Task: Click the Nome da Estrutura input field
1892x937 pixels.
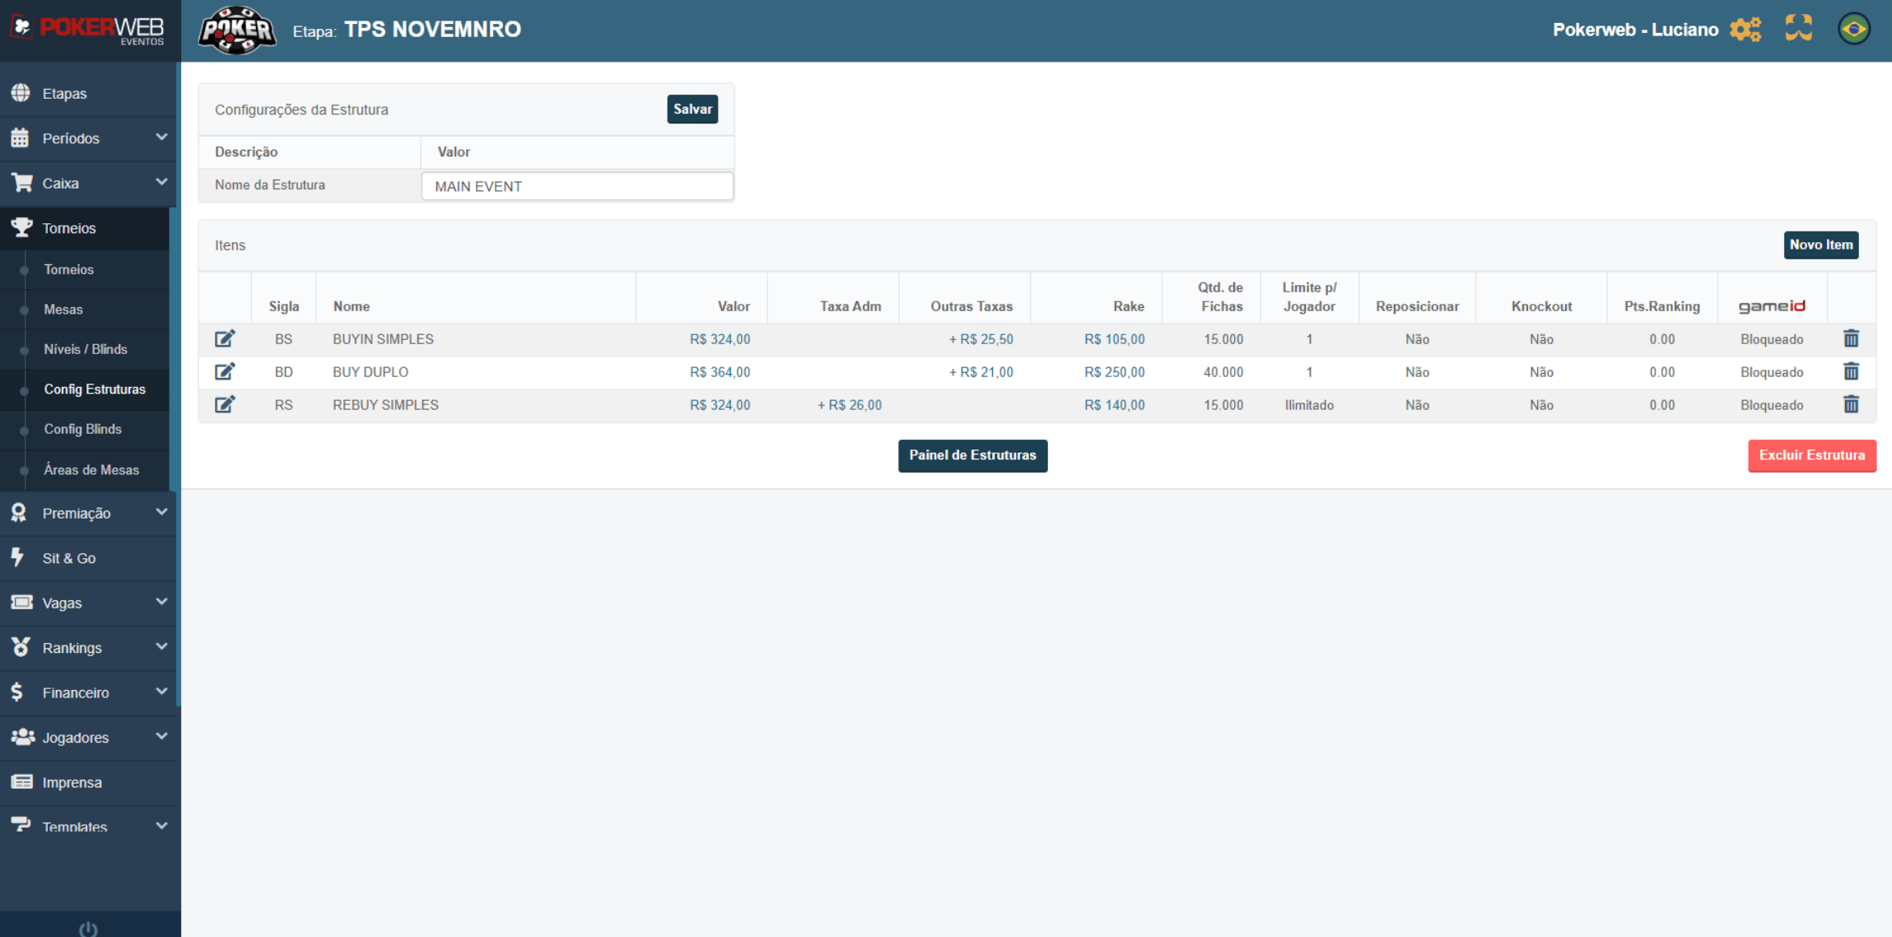Action: [576, 186]
